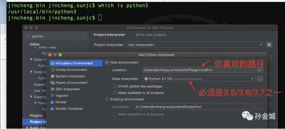Screen dimensions: 285x129
Task: Collapse the Copyright tree node
Action: click(x=32, y=97)
